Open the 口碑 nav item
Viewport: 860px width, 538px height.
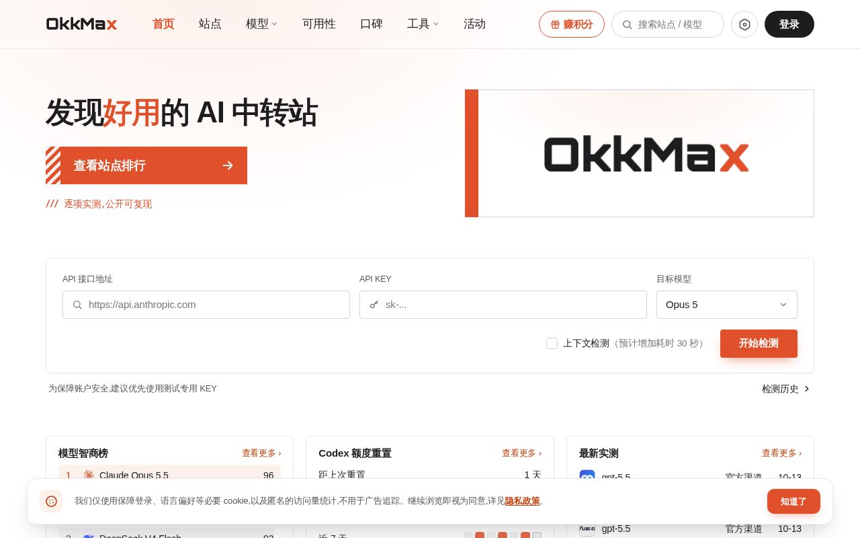coord(372,24)
